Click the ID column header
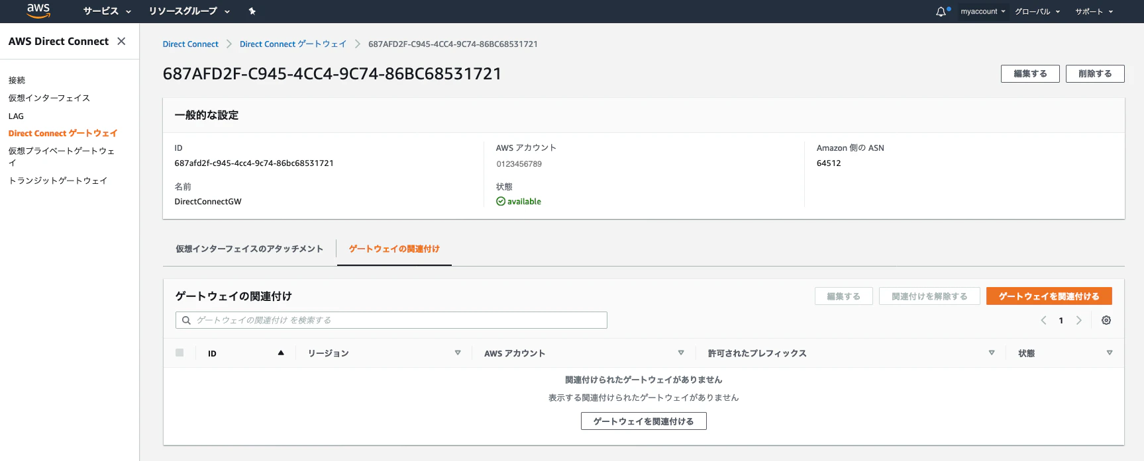1144x461 pixels. pos(212,353)
